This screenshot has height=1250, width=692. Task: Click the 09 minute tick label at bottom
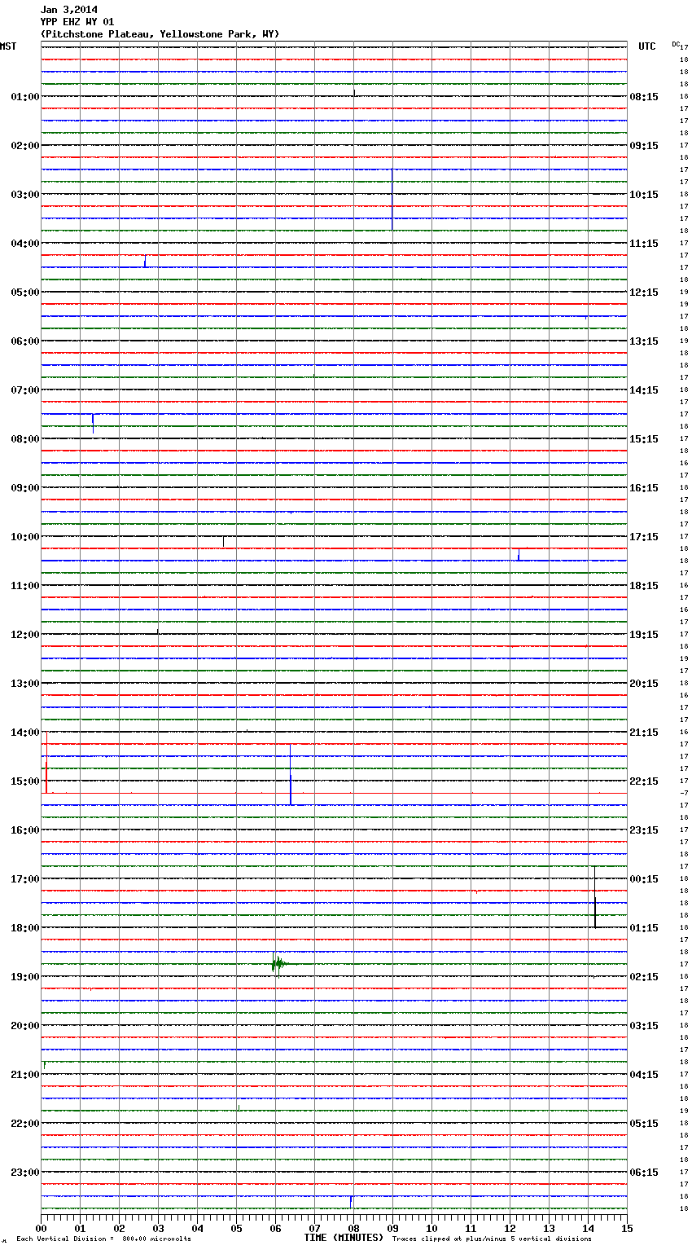[392, 1227]
